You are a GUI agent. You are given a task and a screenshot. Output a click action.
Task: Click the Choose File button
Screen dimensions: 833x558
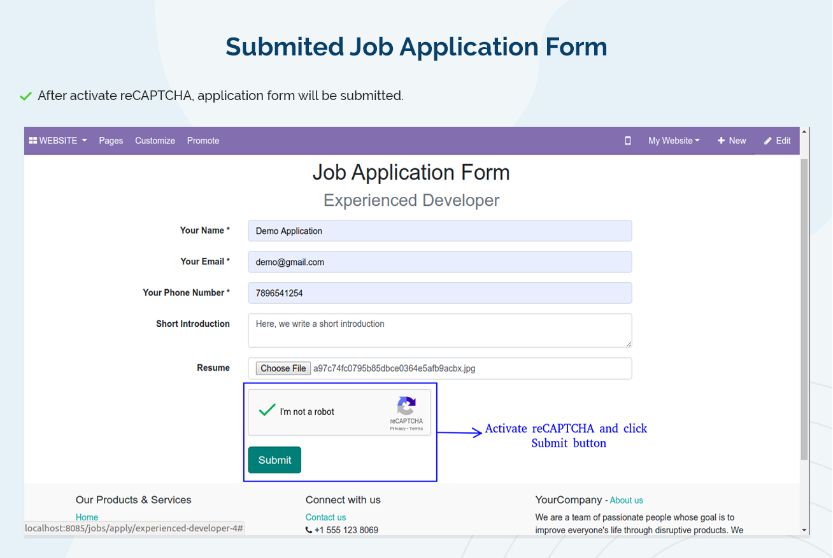click(x=283, y=368)
